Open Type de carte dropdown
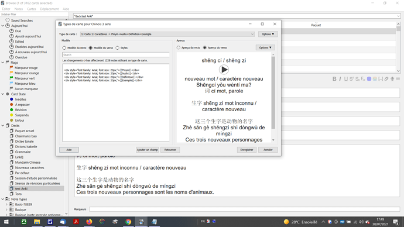This screenshot has width=404, height=227. pyautogui.click(x=167, y=34)
